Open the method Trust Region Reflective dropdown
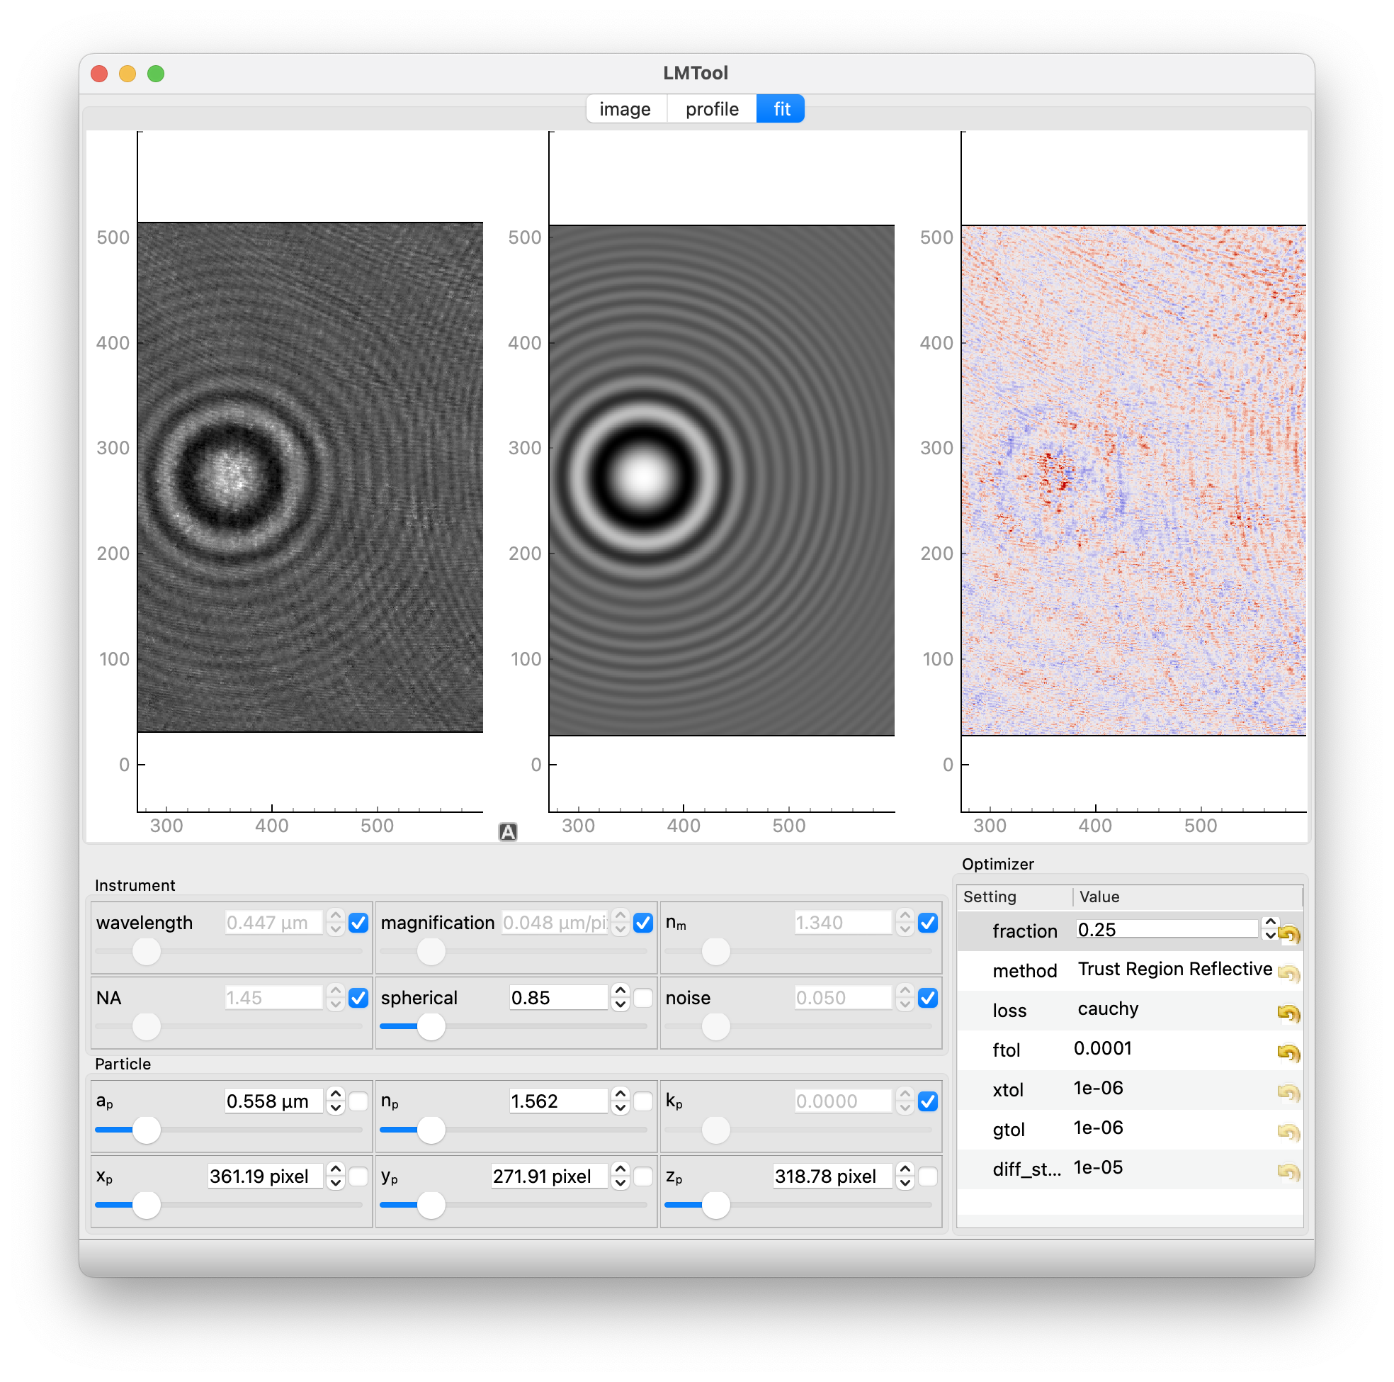This screenshot has width=1394, height=1382. (x=1174, y=969)
